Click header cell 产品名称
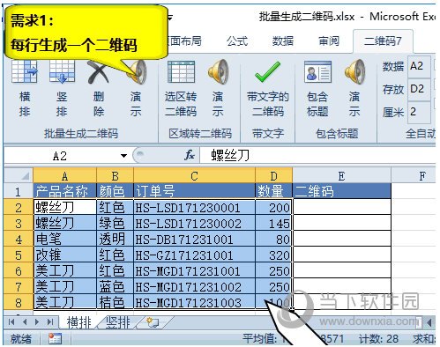This screenshot has height=347, width=440. tap(65, 191)
